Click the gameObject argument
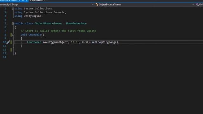The height and width of the screenshot is (114, 203). [60, 42]
